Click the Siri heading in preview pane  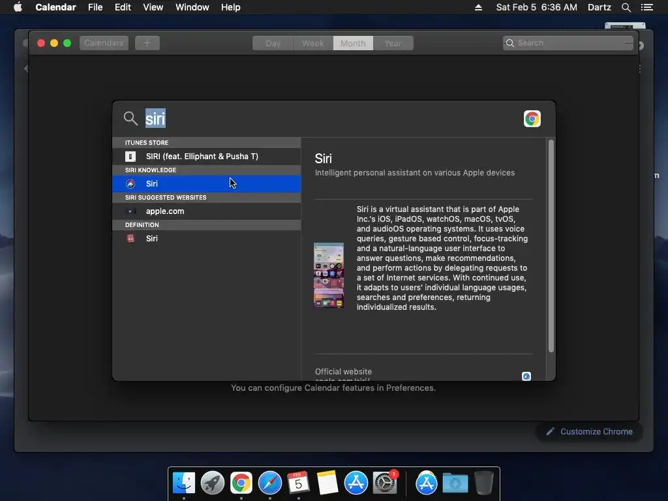coord(324,159)
